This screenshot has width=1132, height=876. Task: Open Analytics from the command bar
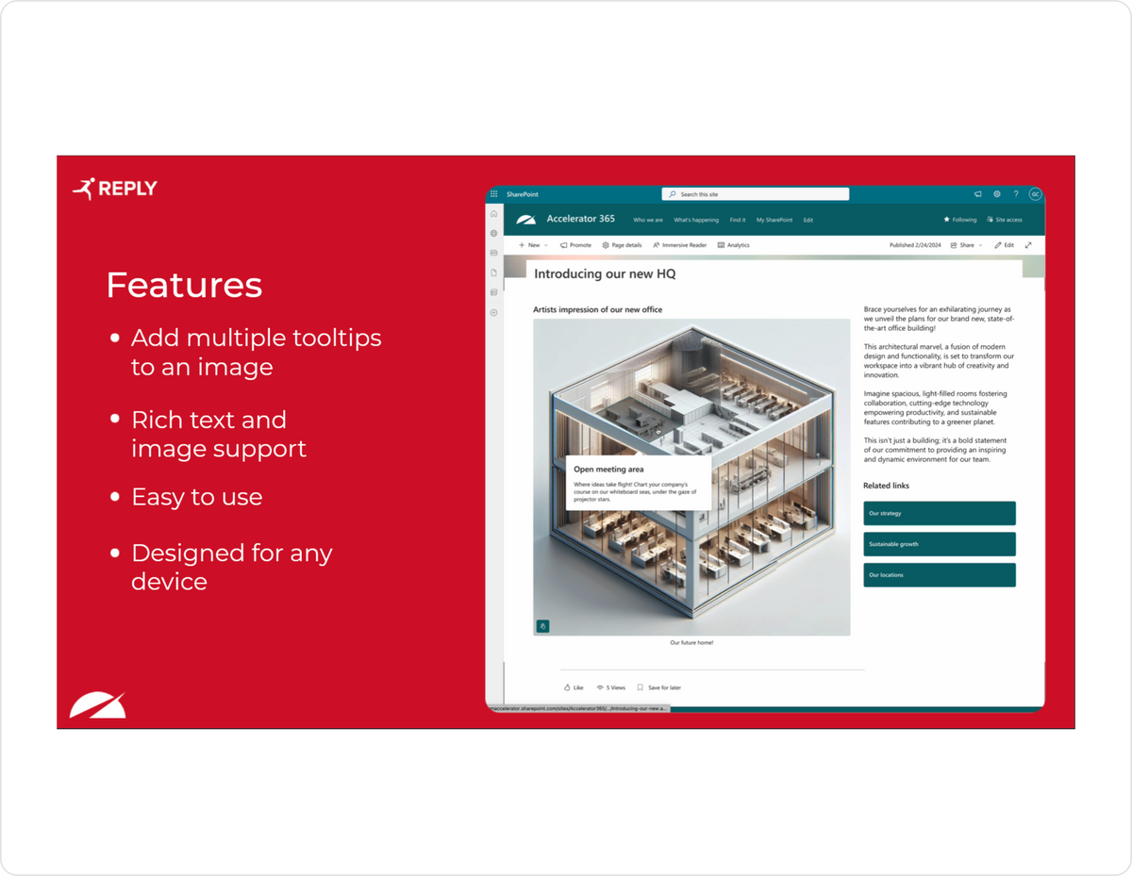click(x=735, y=245)
